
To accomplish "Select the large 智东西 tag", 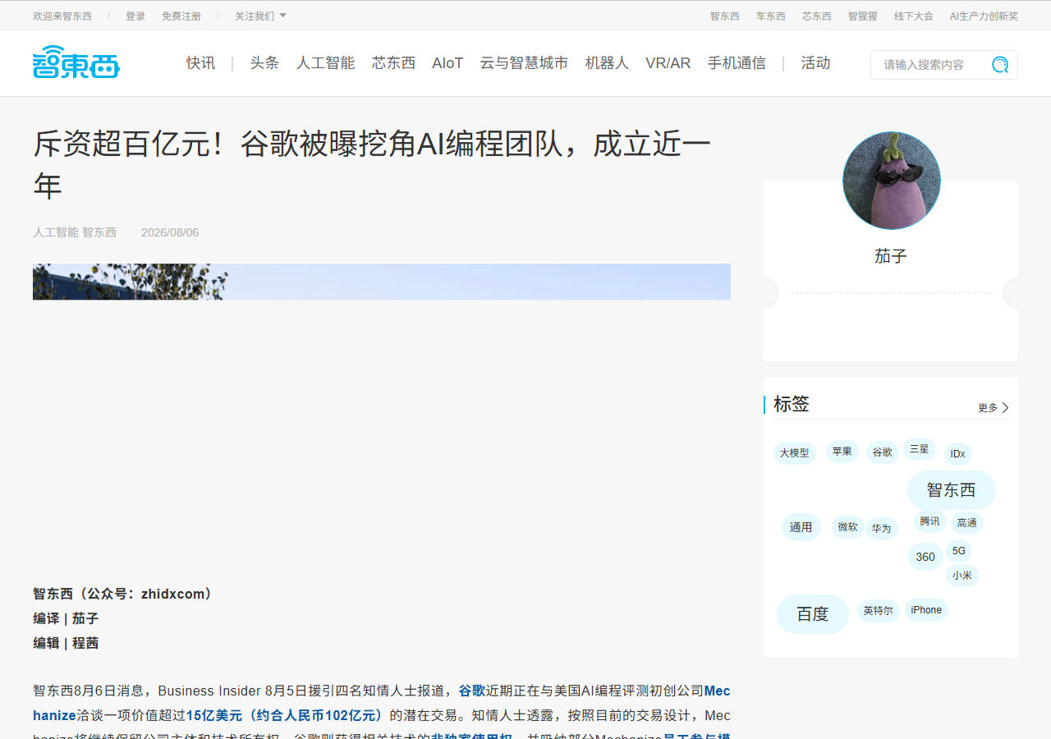I will [x=951, y=490].
